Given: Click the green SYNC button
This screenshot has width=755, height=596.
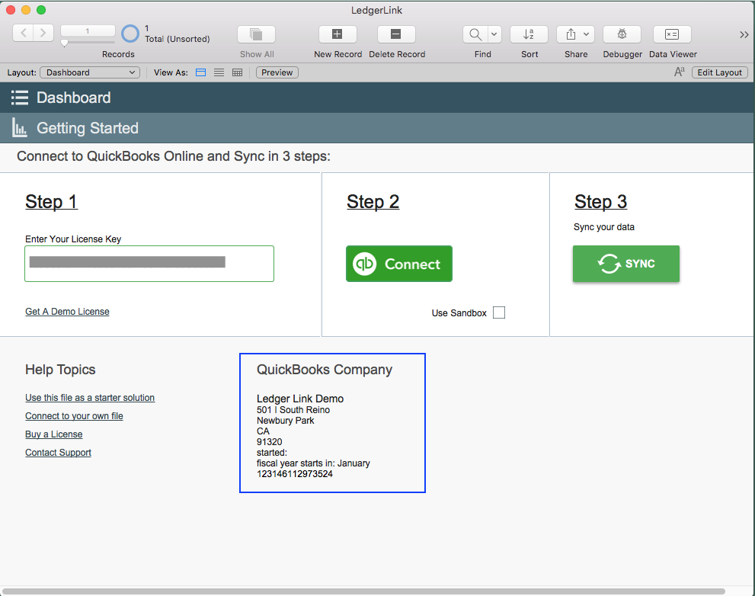Looking at the screenshot, I should 626,264.
